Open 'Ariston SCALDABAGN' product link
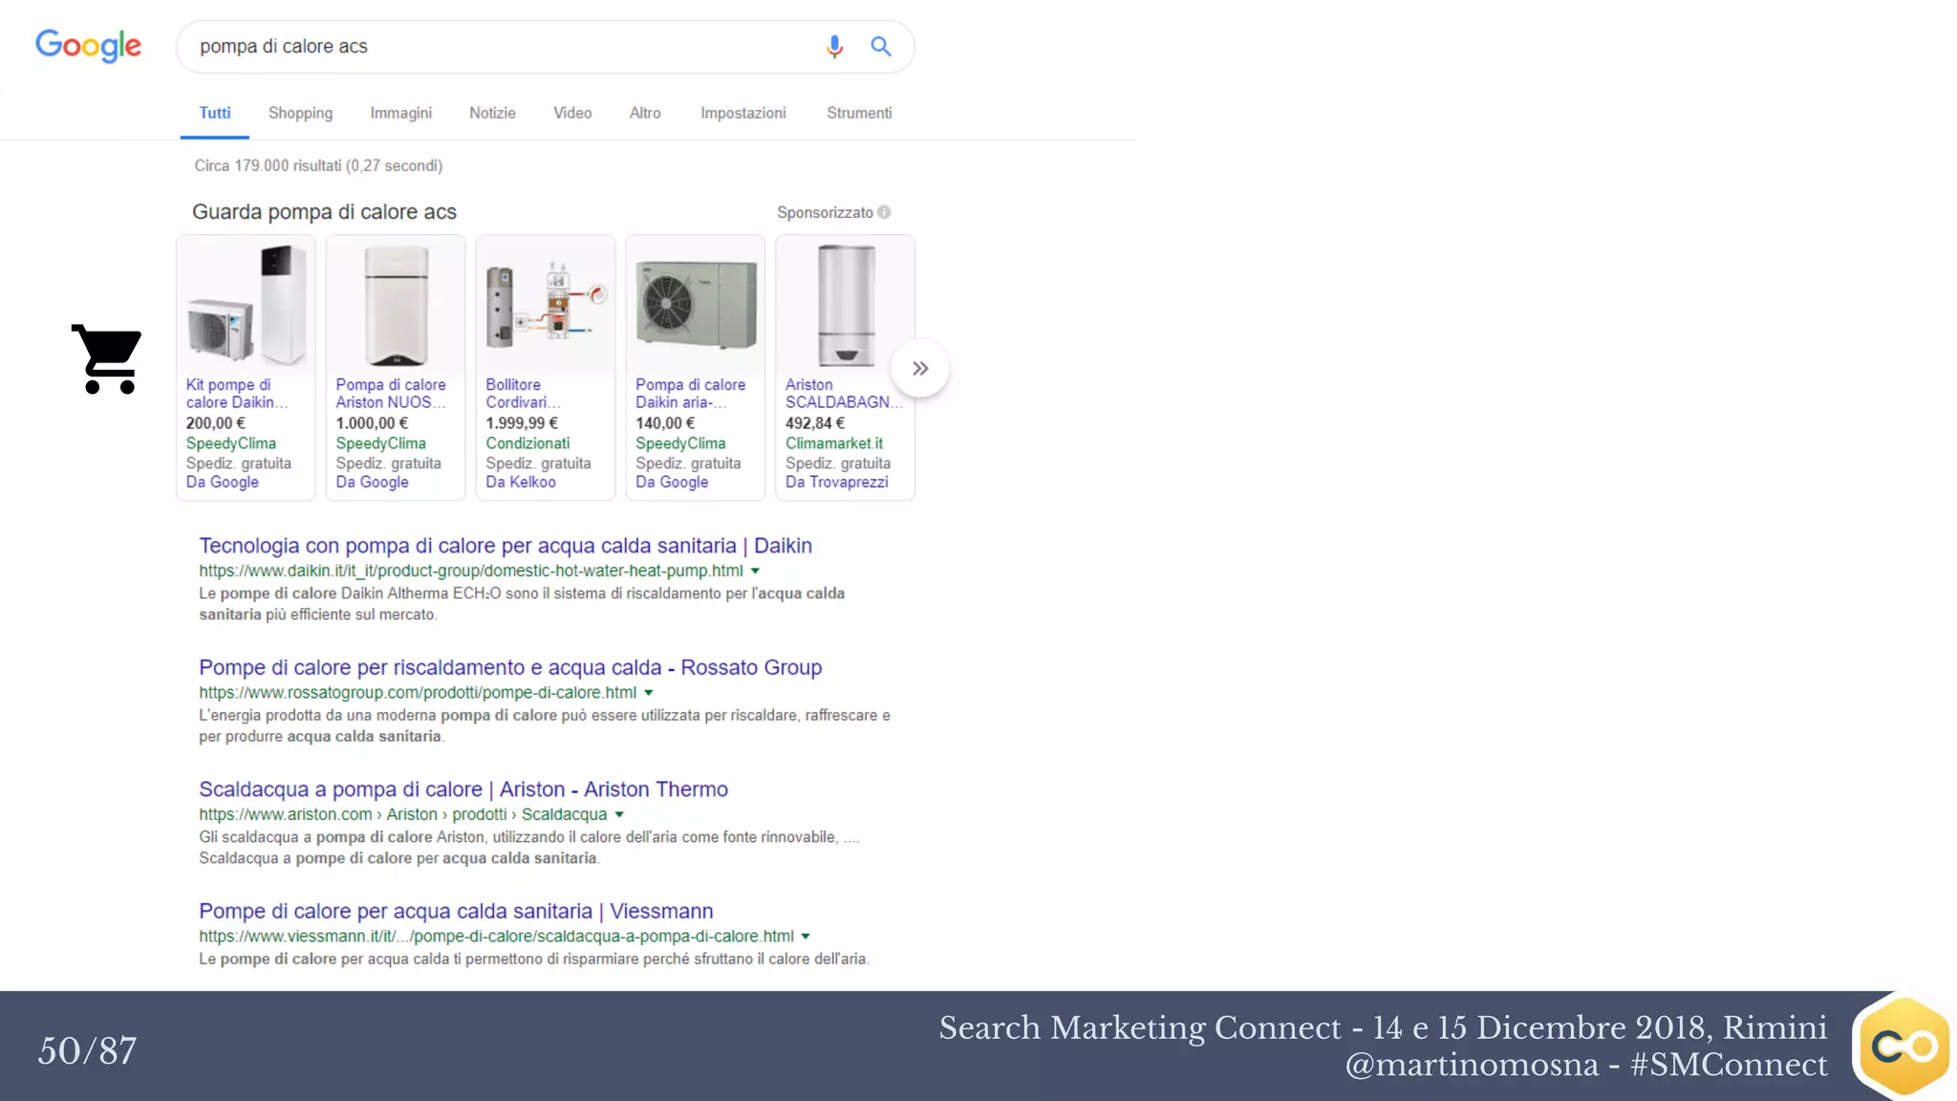 pos(844,393)
